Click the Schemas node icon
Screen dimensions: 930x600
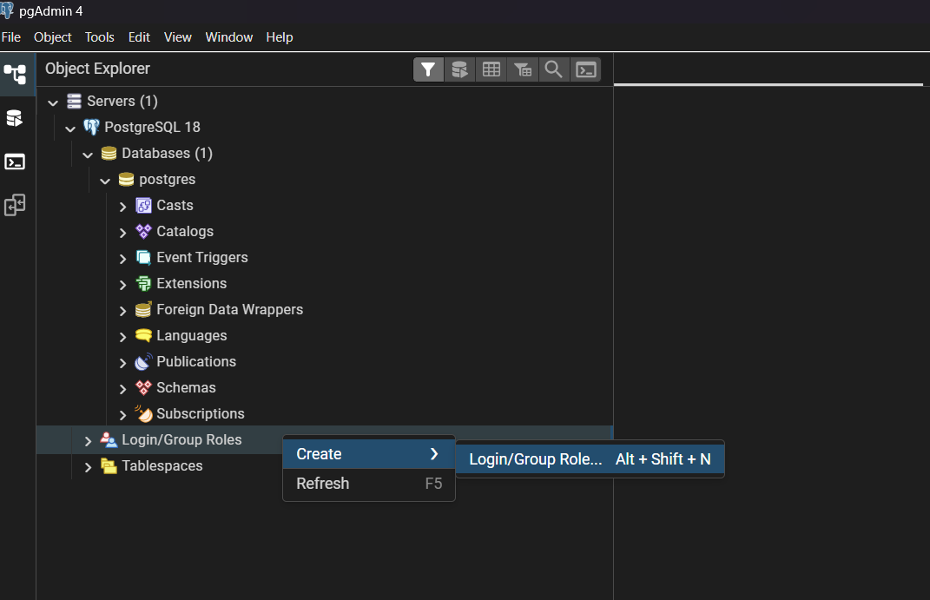pyautogui.click(x=143, y=388)
